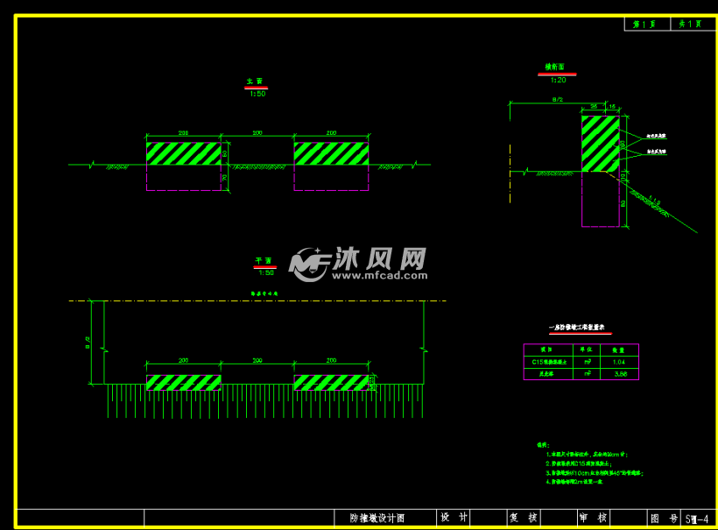Image resolution: width=718 pixels, height=530 pixels.
Task: Select note line 4 in the notes
Action: (574, 482)
